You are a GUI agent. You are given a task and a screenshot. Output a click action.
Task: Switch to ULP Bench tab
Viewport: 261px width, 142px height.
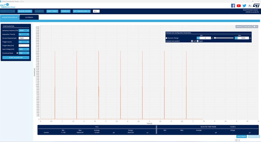click(29, 17)
